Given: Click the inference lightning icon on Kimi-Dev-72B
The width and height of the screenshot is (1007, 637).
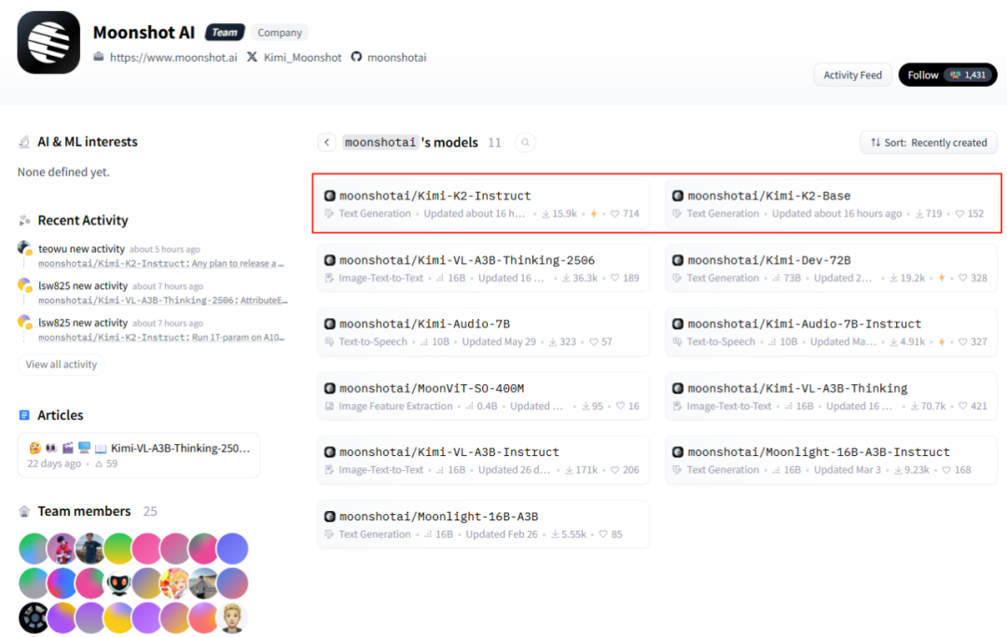Looking at the screenshot, I should coord(942,278).
